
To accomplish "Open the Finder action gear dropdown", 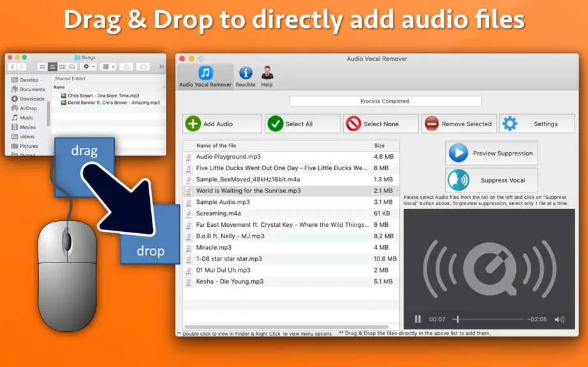I will 89,67.
